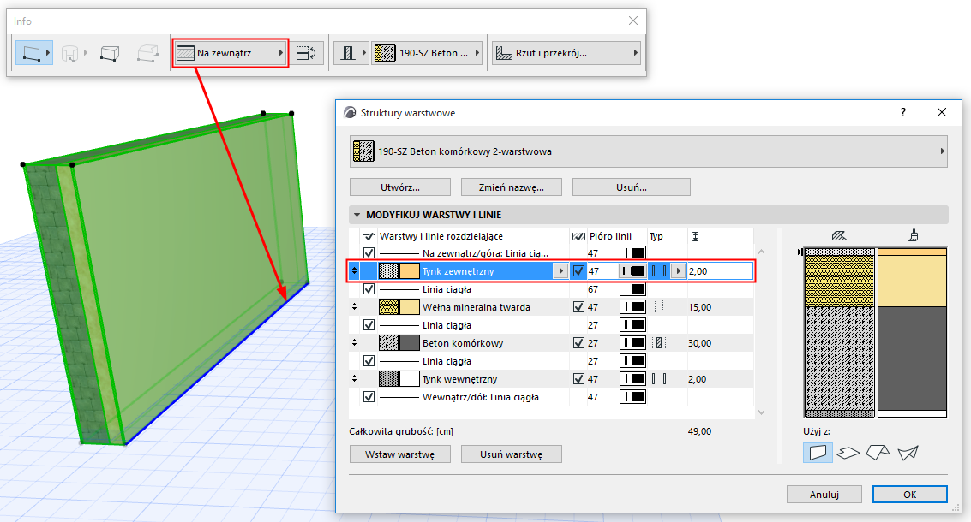Click Utwórz button
This screenshot has height=522, width=971.
pyautogui.click(x=400, y=187)
